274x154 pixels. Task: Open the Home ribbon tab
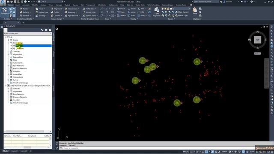10,5
